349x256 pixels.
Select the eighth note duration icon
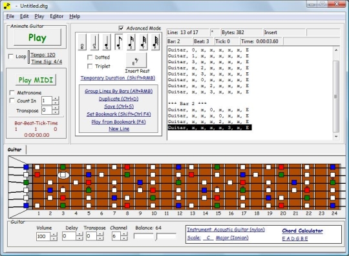[119, 42]
